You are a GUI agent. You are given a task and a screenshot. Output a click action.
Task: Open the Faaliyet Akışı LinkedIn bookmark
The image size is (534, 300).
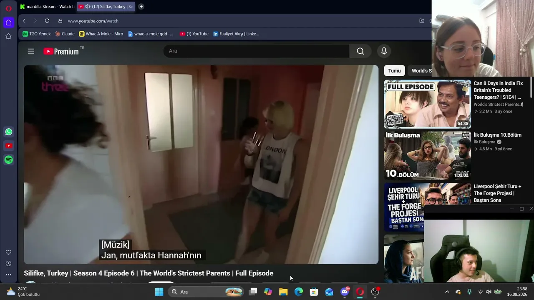point(236,34)
